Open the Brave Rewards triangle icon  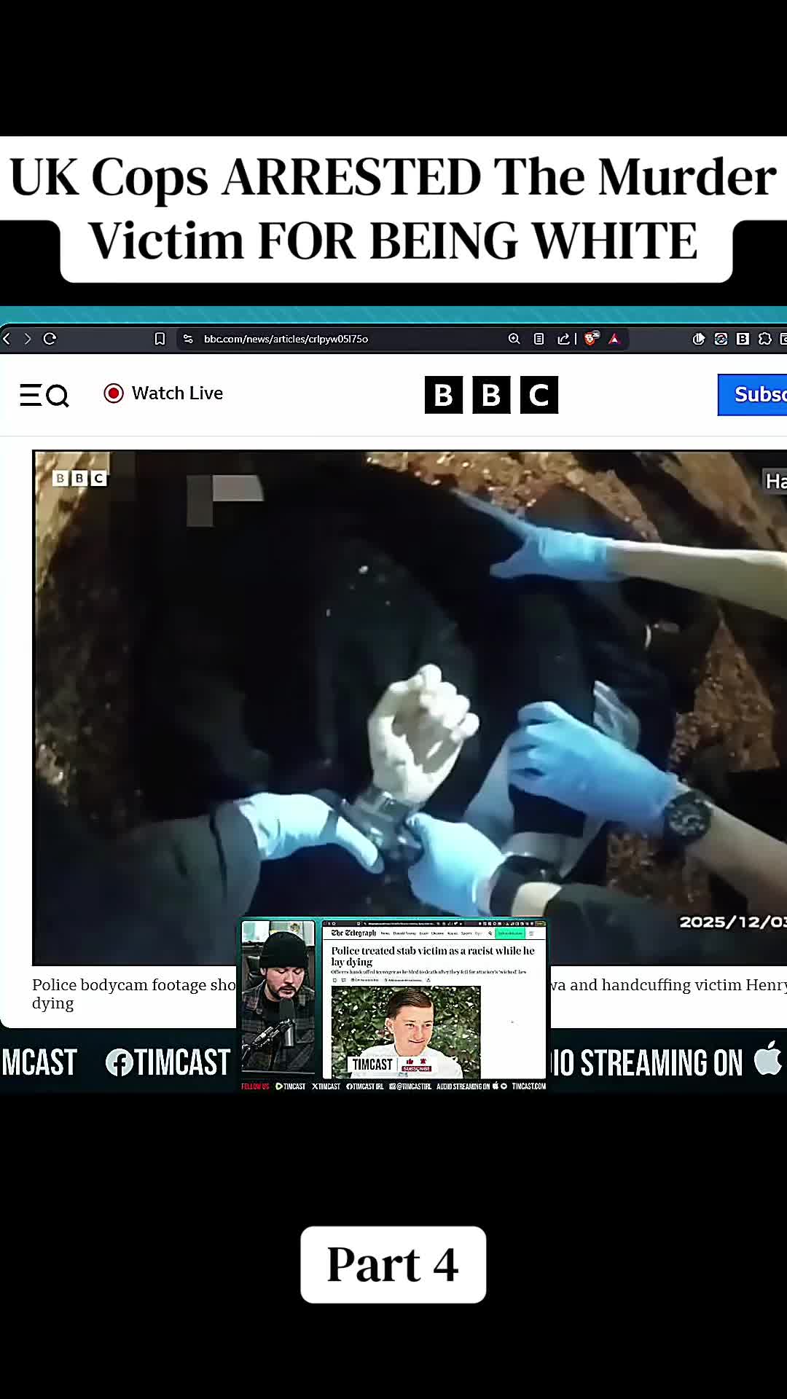[614, 339]
